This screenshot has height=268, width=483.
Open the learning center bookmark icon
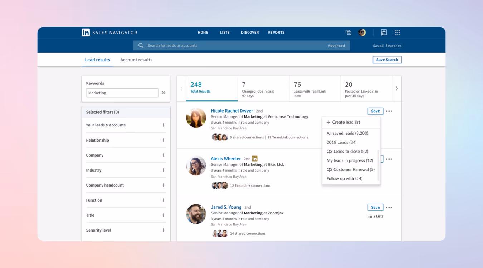(x=384, y=33)
